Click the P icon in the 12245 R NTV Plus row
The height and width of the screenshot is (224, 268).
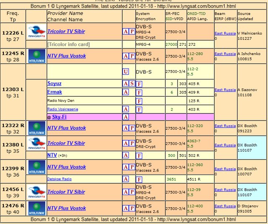click(132, 56)
